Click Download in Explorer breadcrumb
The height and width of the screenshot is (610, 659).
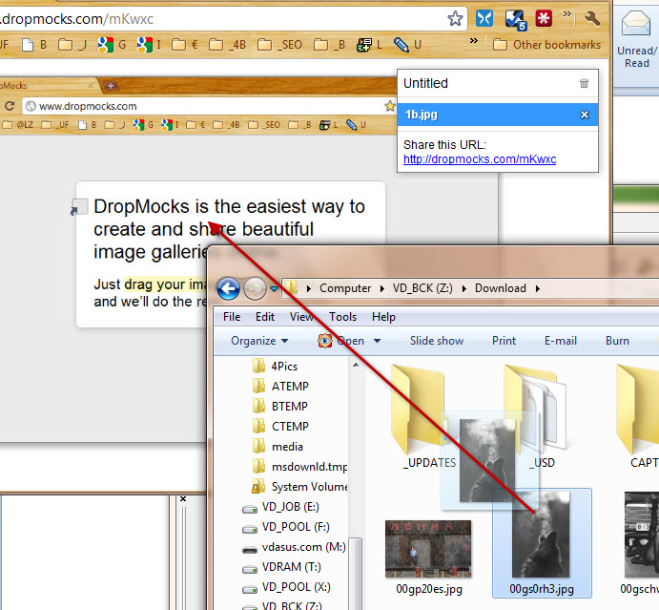pyautogui.click(x=500, y=288)
